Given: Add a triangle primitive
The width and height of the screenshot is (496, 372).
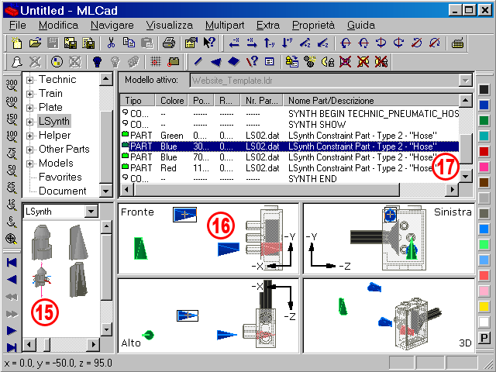Looking at the screenshot, I should 216,62.
